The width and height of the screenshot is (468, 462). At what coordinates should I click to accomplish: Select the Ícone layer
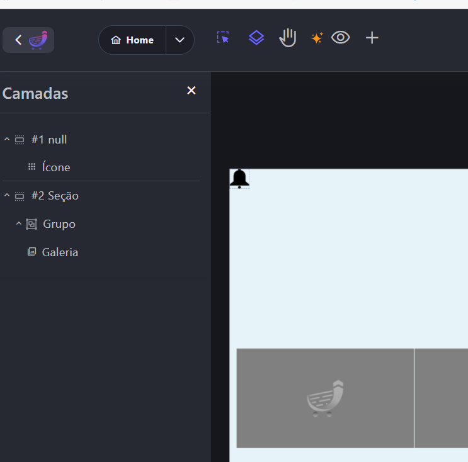[56, 167]
